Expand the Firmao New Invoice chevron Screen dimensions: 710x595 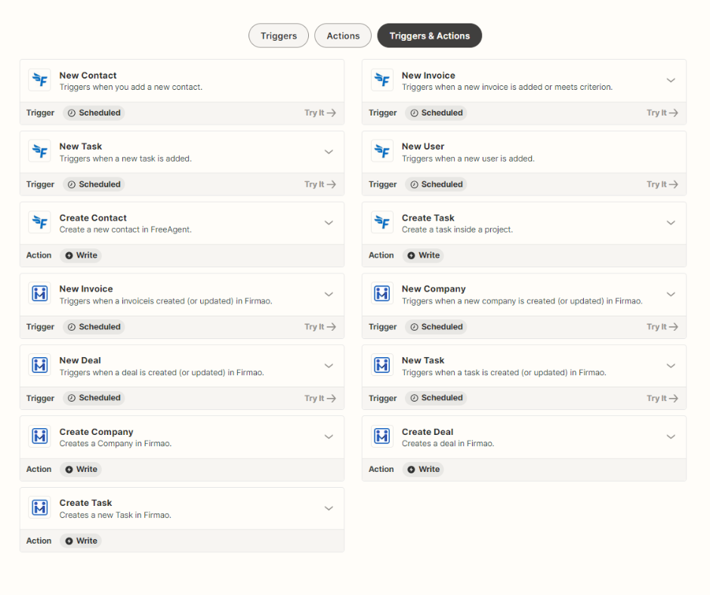click(329, 294)
